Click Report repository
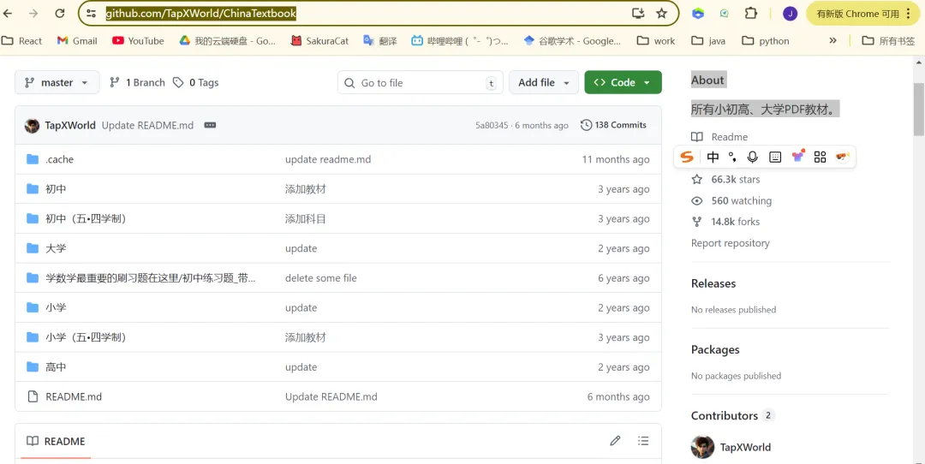The height and width of the screenshot is (464, 925). click(x=731, y=243)
